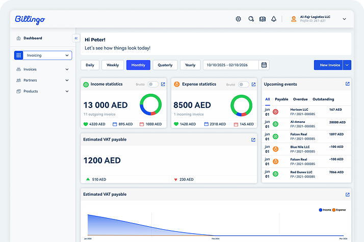Open Upcoming events external link icon
The height and width of the screenshot is (242, 364).
click(347, 84)
